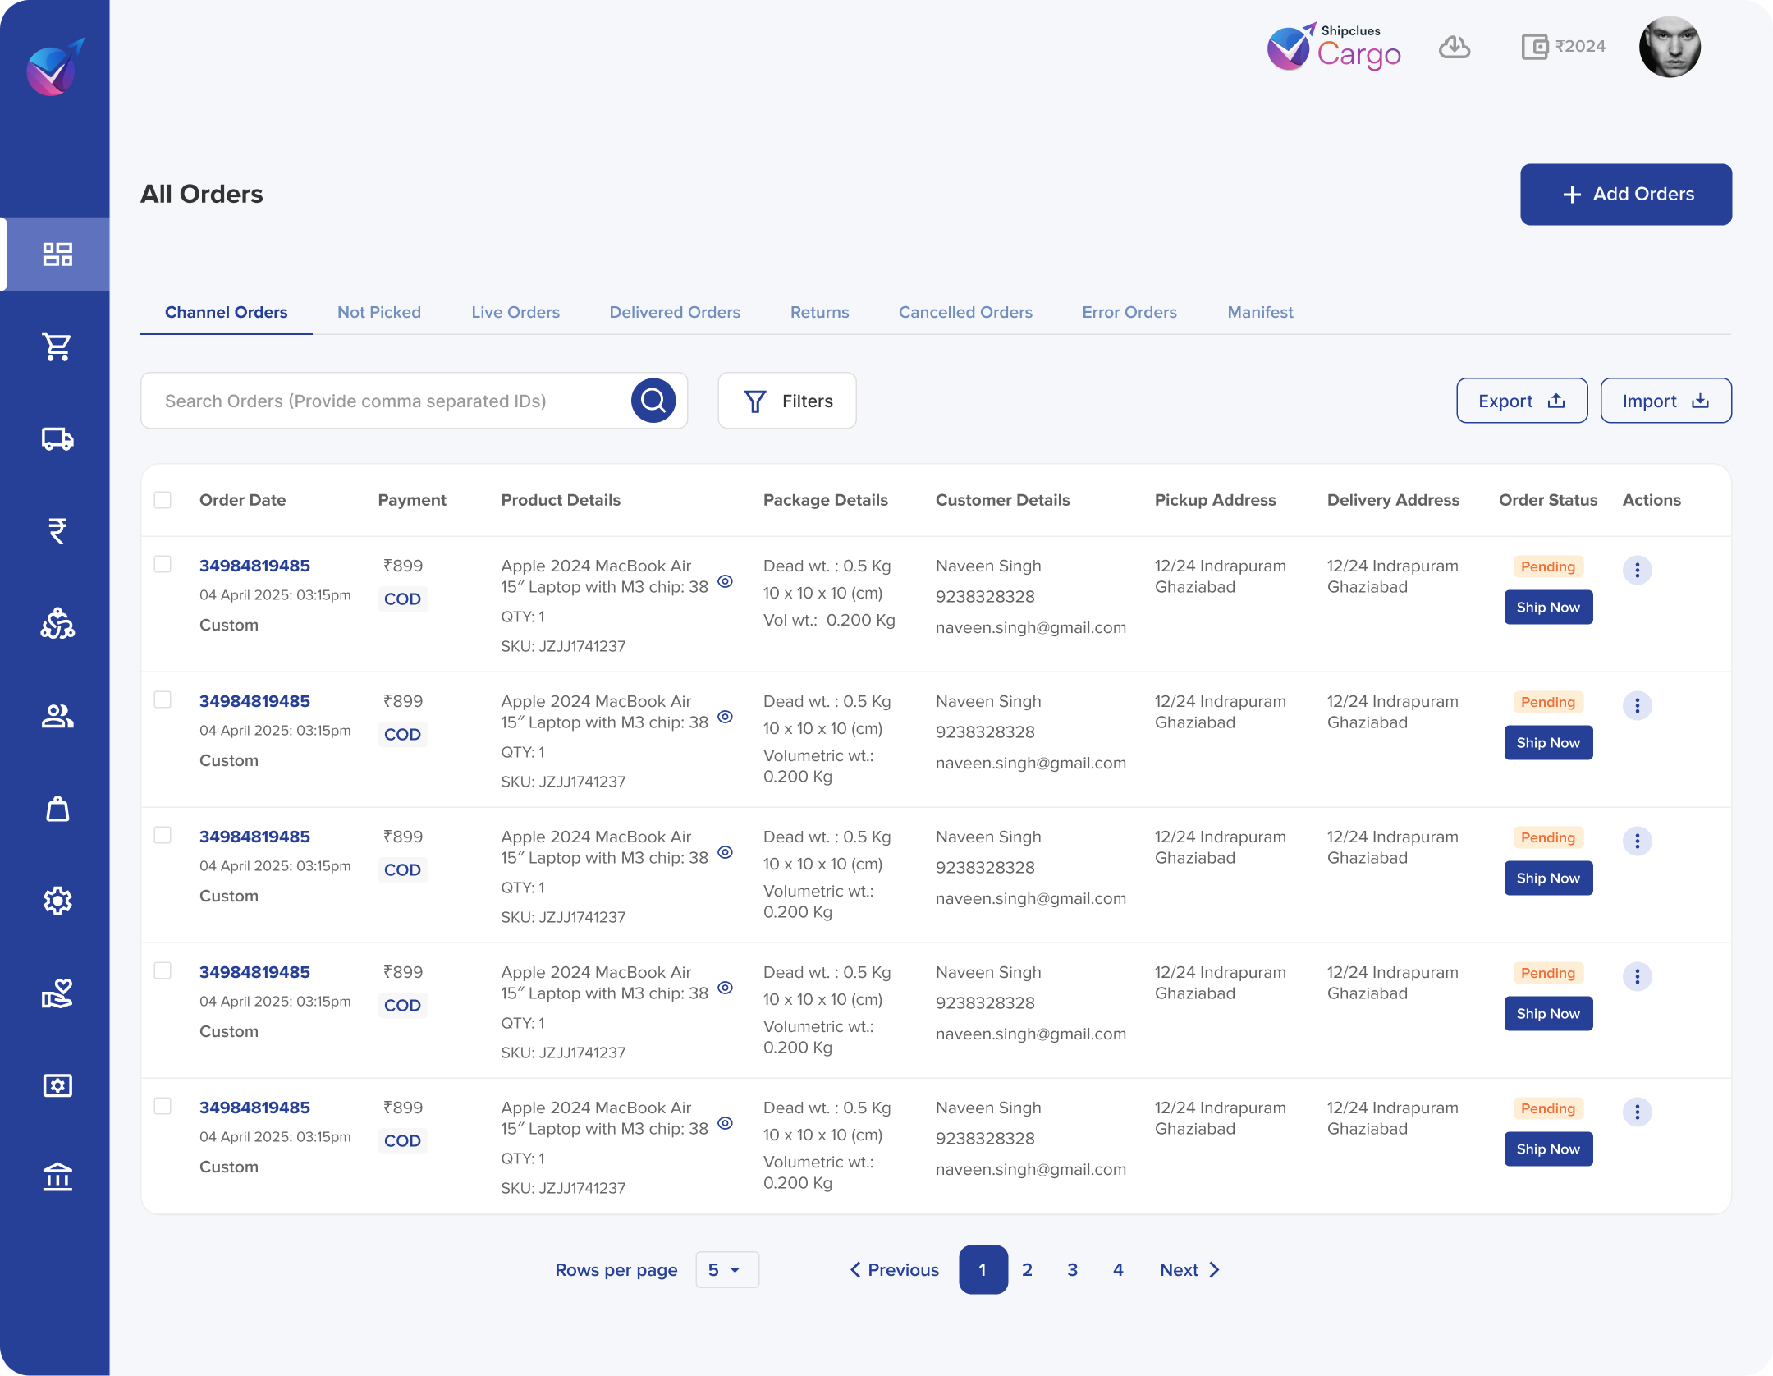The image size is (1773, 1376).
Task: Open actions menu for the last order row
Action: 1637,1112
